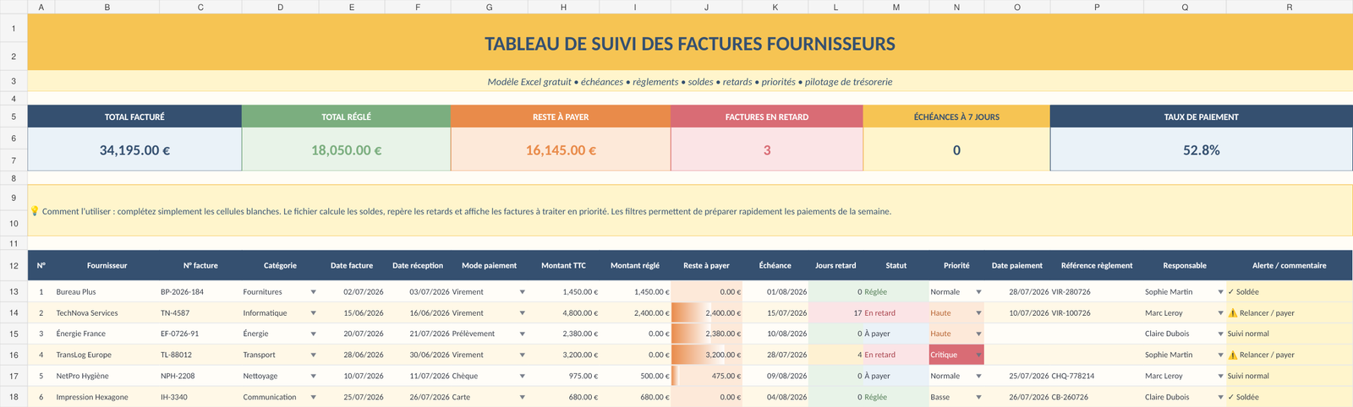Screen dimensions: 1353x407
Task: Click the warning icon in TransLog alert cell
Action: click(1232, 355)
